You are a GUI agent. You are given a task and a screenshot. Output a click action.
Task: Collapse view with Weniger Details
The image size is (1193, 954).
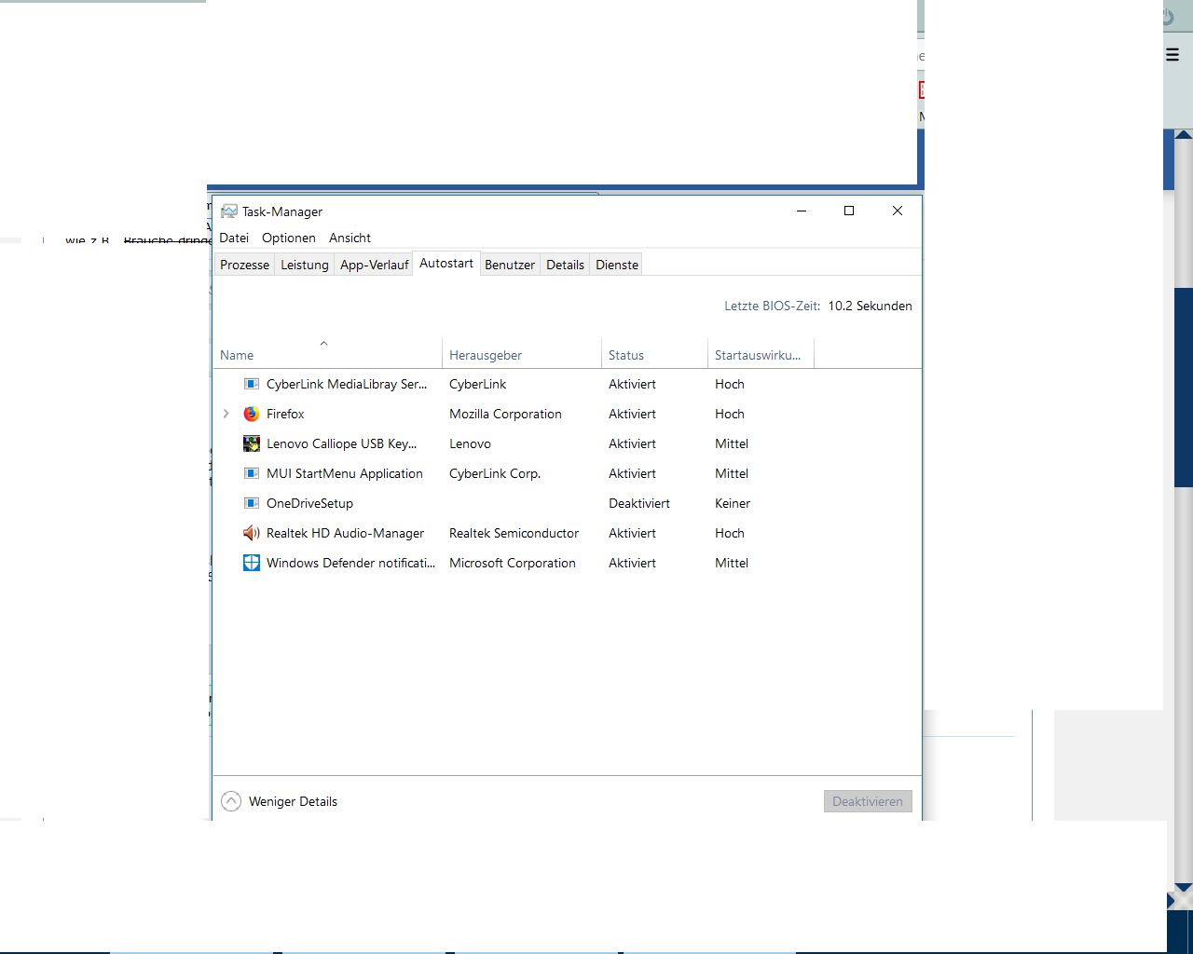(x=280, y=801)
